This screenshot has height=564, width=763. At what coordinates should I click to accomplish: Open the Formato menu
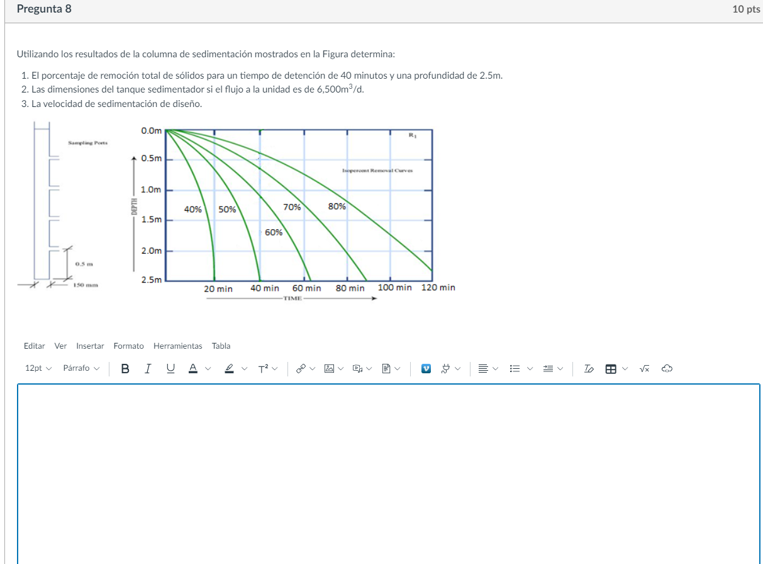(x=128, y=346)
